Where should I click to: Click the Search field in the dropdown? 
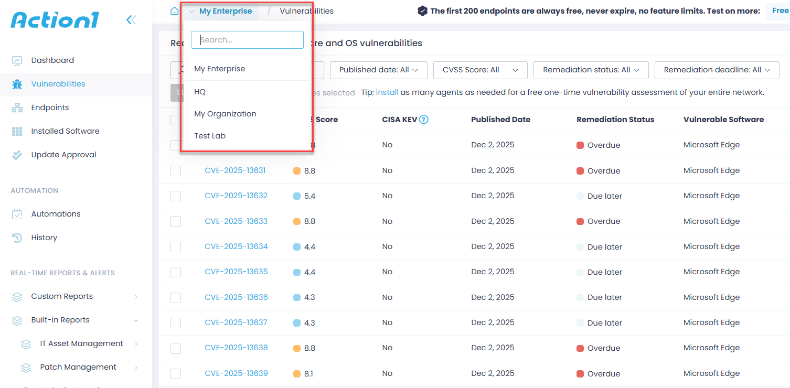[247, 39]
